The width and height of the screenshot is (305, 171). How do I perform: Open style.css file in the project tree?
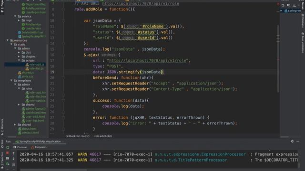[26, 76]
